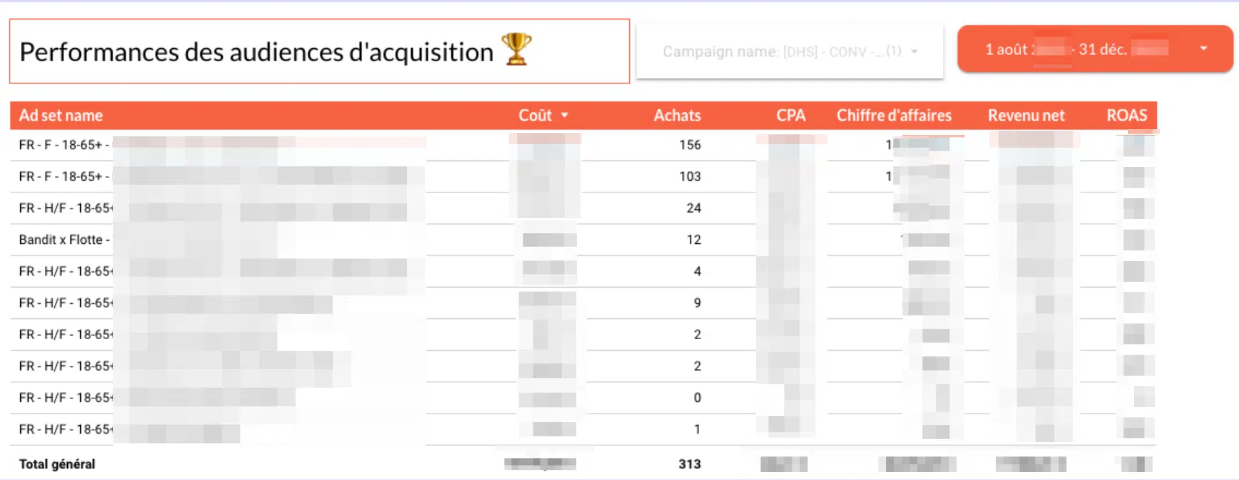Sort table by Achats column
Screen dimensions: 1239x480
click(677, 115)
